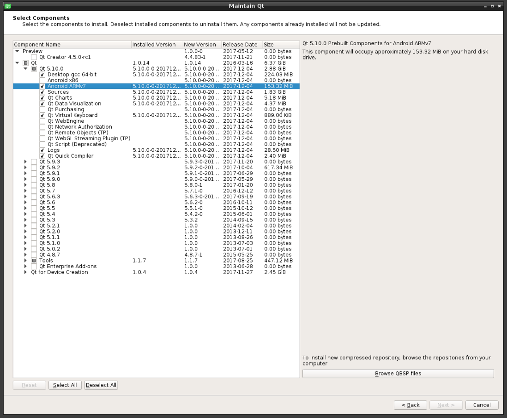Toggle the Qt 5.10.0 partial checkbox
The width and height of the screenshot is (507, 418).
pos(34,69)
